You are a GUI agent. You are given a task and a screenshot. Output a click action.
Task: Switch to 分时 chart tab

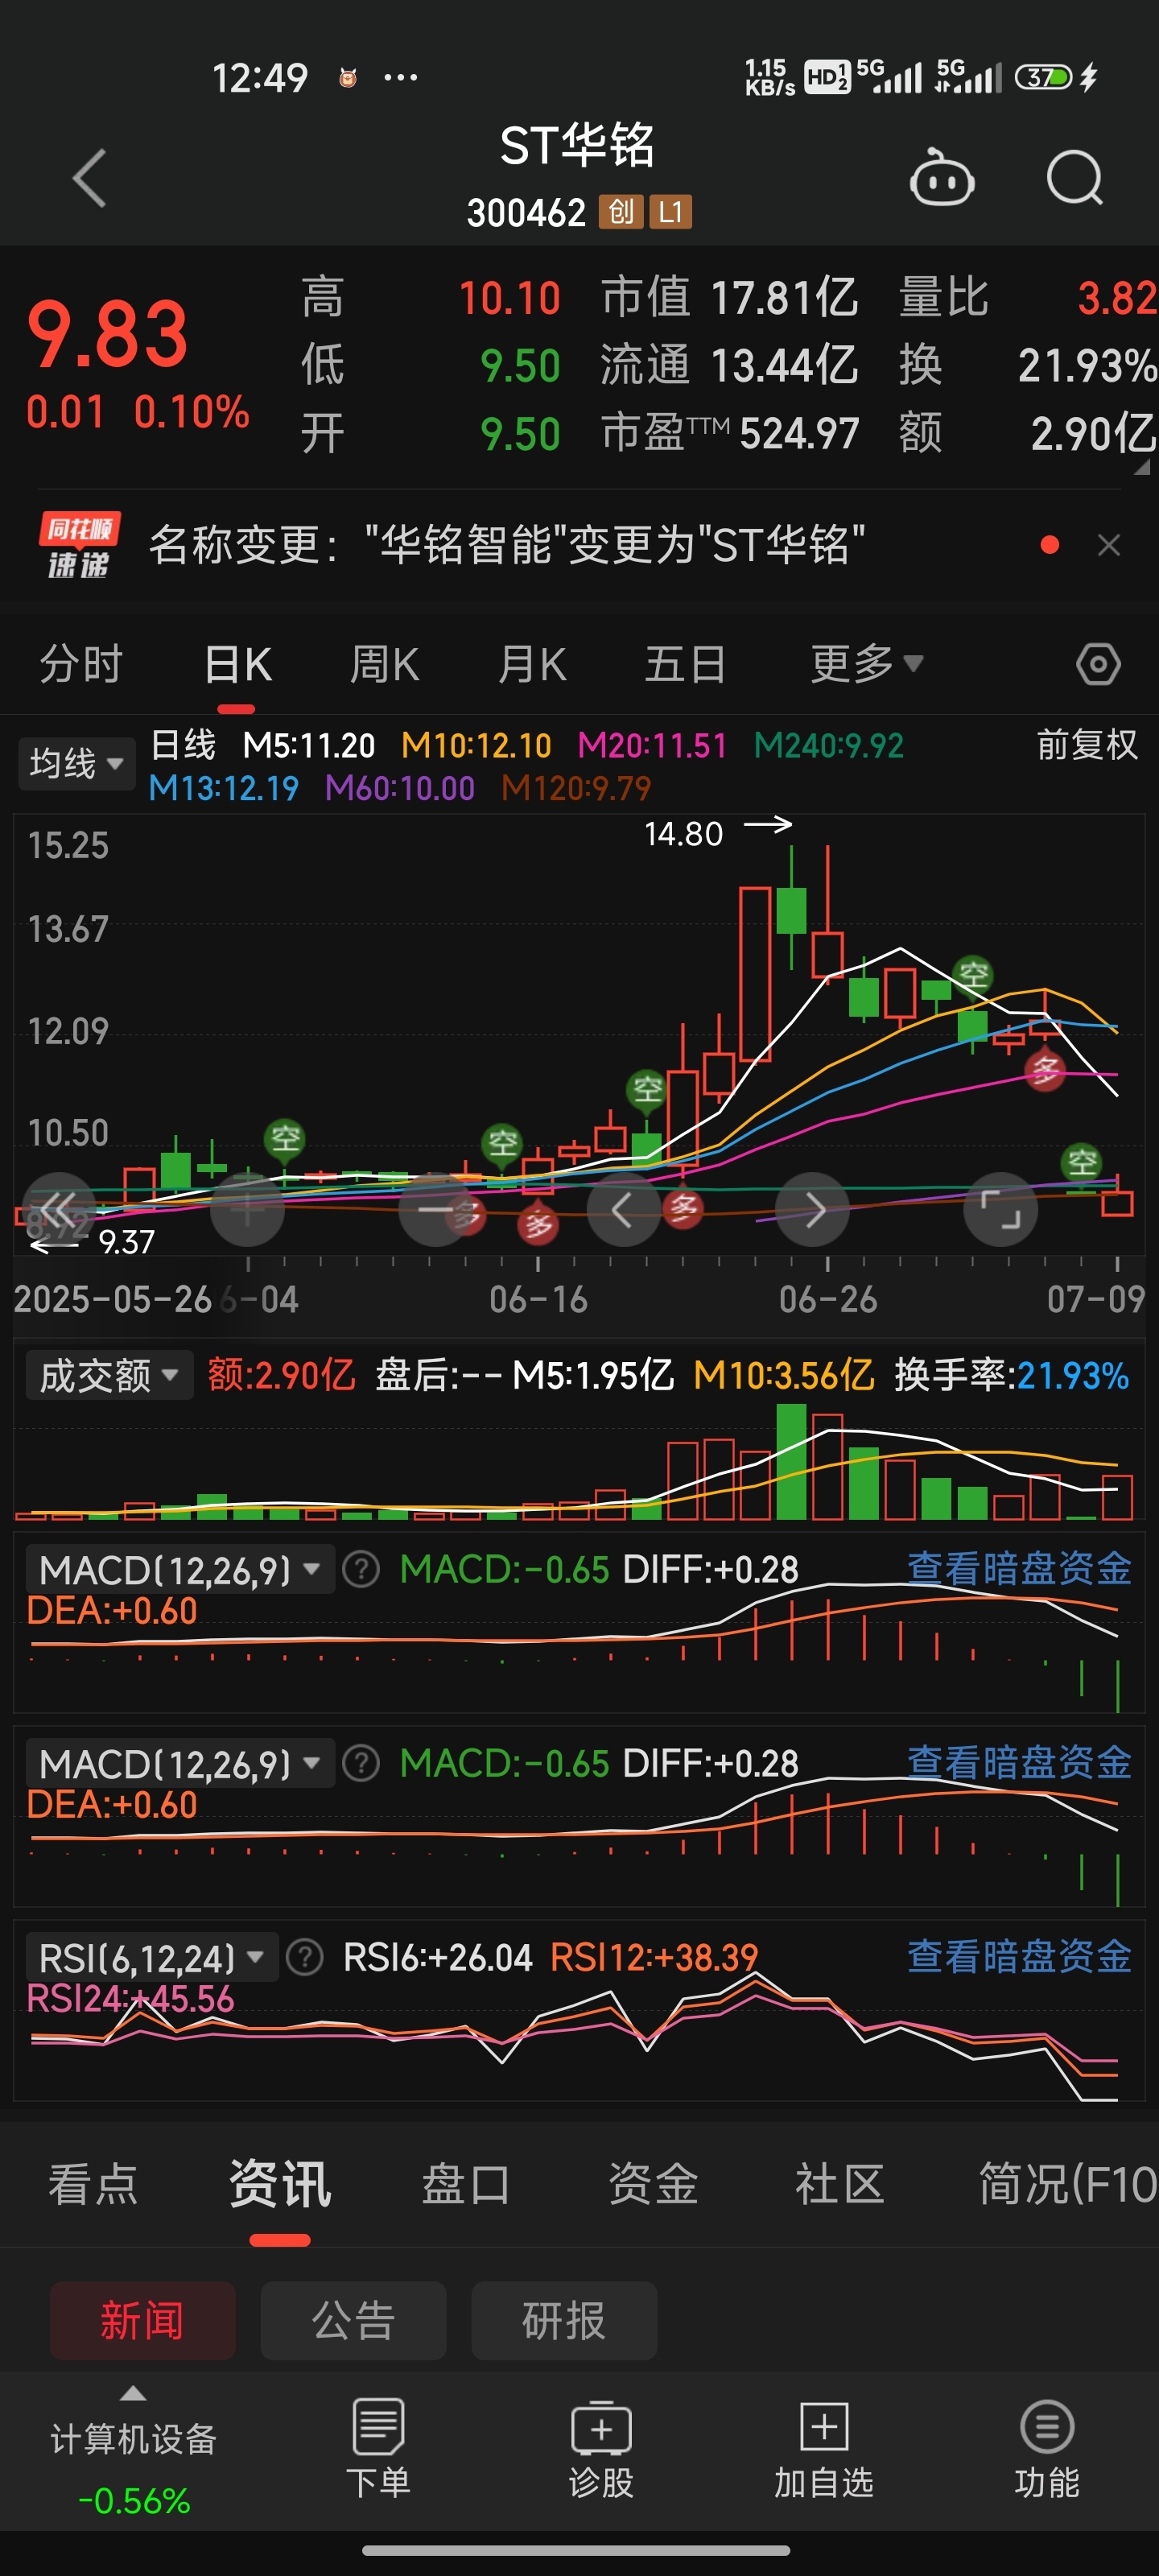(x=81, y=664)
